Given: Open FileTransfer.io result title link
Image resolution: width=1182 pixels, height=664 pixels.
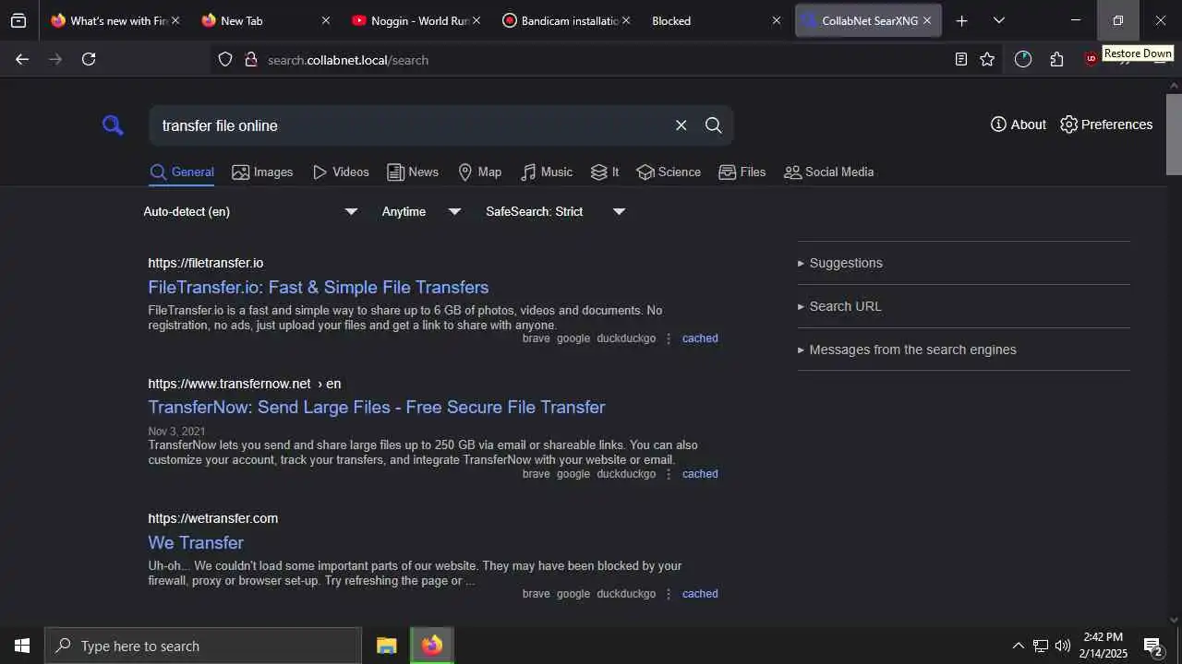Looking at the screenshot, I should coord(319,287).
